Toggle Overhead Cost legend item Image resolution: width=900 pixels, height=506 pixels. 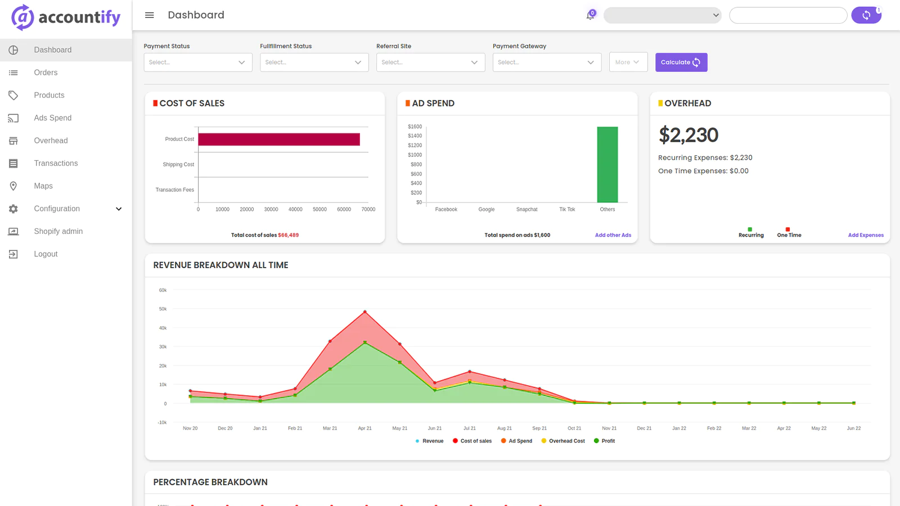tap(563, 441)
